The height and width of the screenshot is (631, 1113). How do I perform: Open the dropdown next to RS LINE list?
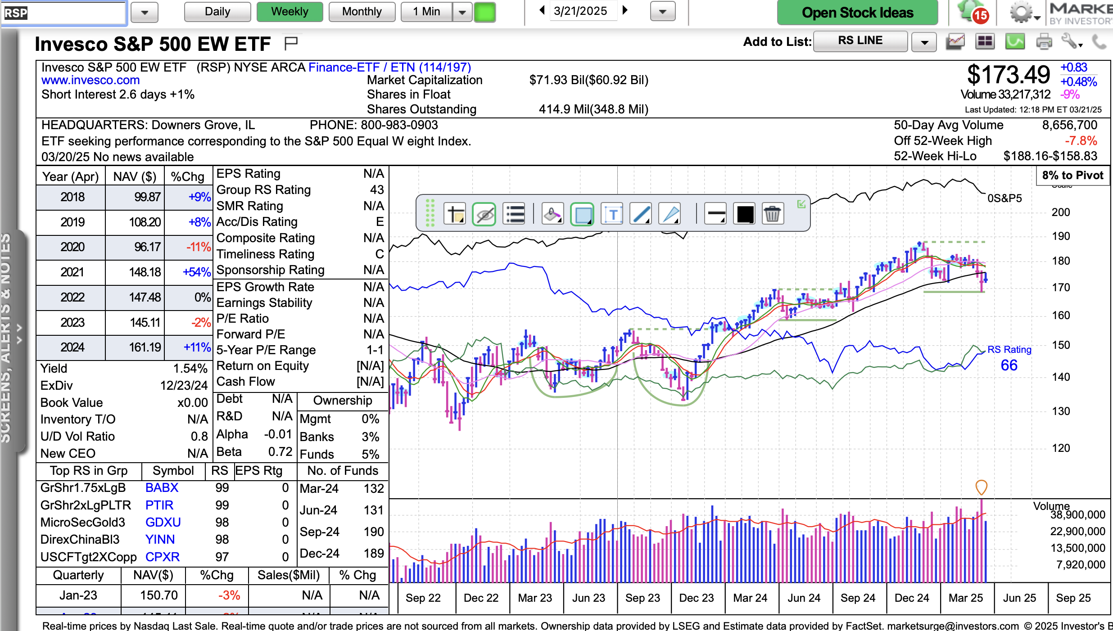[x=924, y=42]
